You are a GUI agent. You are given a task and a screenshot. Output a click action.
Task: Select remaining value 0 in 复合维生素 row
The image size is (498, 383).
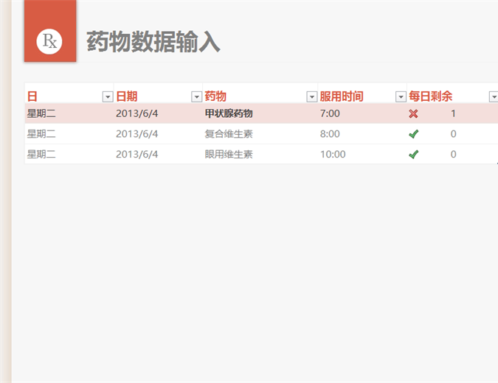click(x=453, y=134)
